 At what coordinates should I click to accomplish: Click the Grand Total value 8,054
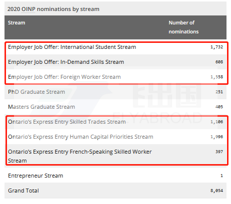(216, 191)
